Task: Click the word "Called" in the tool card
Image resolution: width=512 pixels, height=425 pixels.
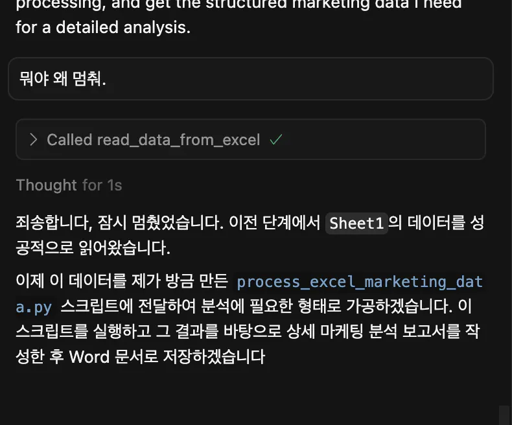Action: point(69,140)
